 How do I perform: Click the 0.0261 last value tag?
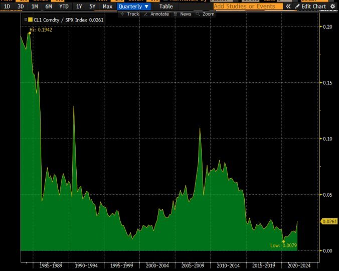[329, 221]
